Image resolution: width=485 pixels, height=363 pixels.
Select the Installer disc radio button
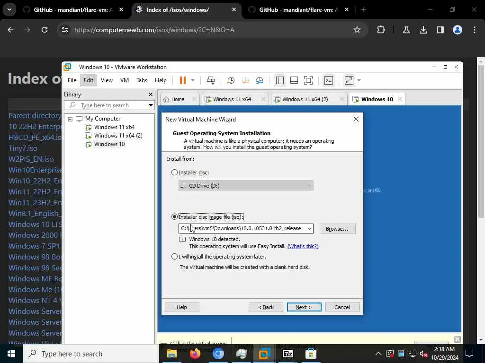pos(174,173)
